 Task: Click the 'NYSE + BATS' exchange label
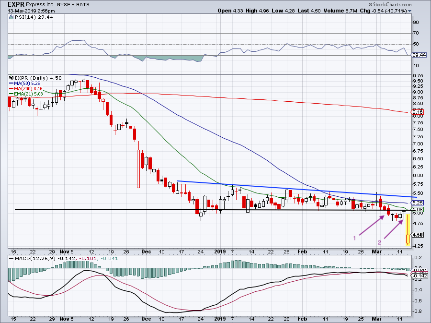73,5
